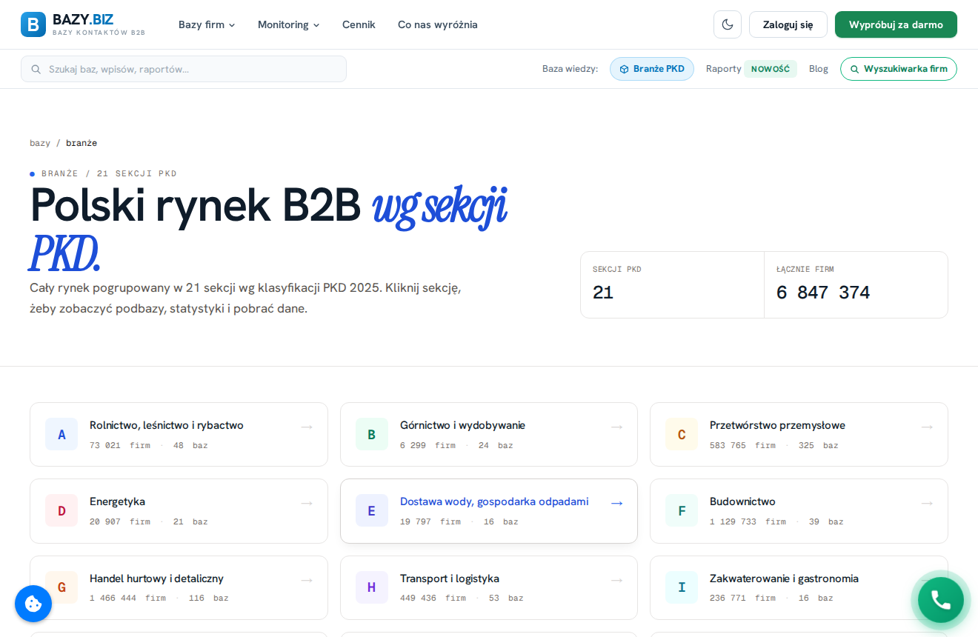Click section A letter icon
Screen dimensions: 978x637
point(61,435)
